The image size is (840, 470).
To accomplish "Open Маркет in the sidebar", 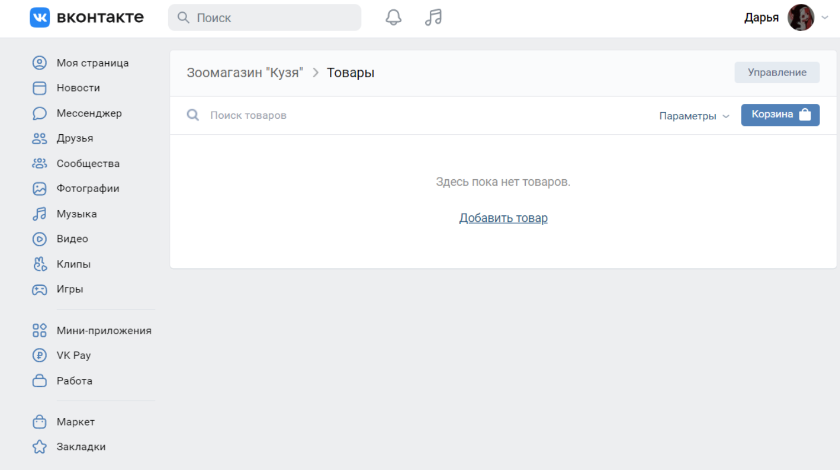I will click(76, 422).
